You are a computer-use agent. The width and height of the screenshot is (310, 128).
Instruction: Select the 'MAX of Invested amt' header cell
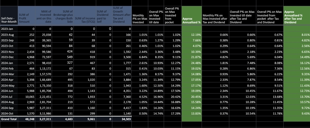(43, 15)
